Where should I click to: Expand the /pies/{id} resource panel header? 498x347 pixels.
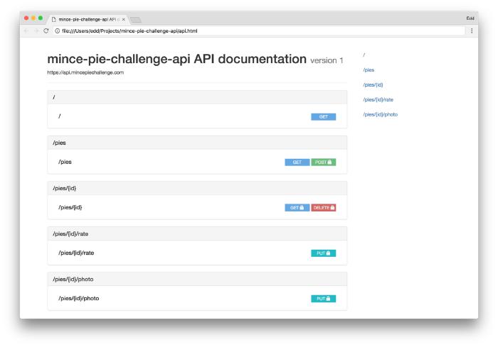[197, 188]
